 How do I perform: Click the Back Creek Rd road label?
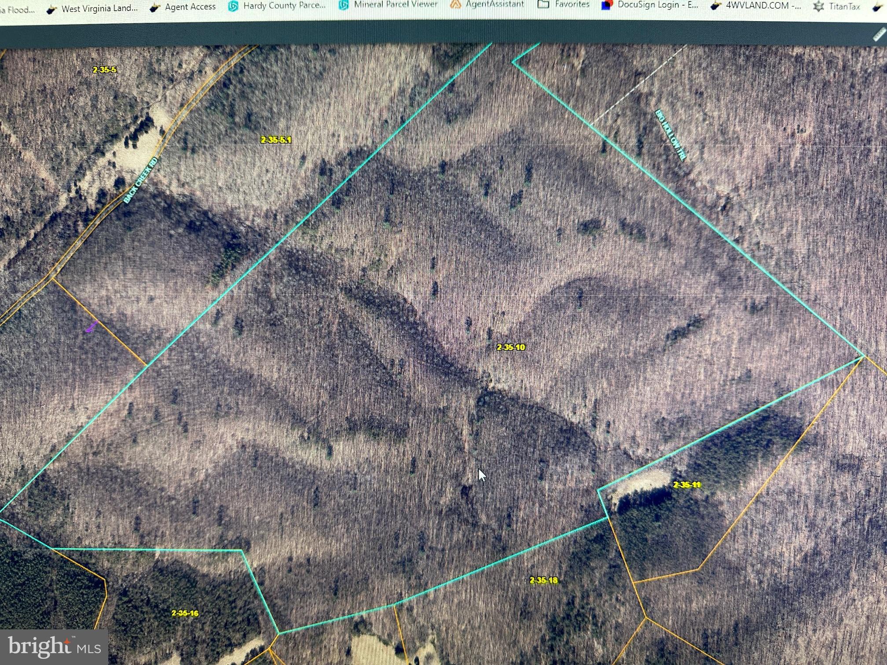tap(140, 181)
